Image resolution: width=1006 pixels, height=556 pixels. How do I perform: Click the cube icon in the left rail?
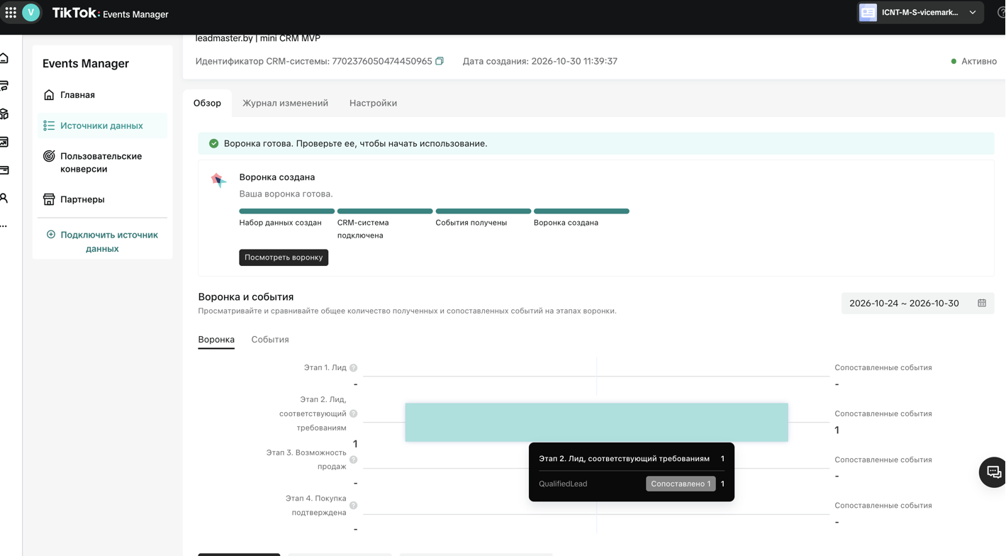(4, 113)
